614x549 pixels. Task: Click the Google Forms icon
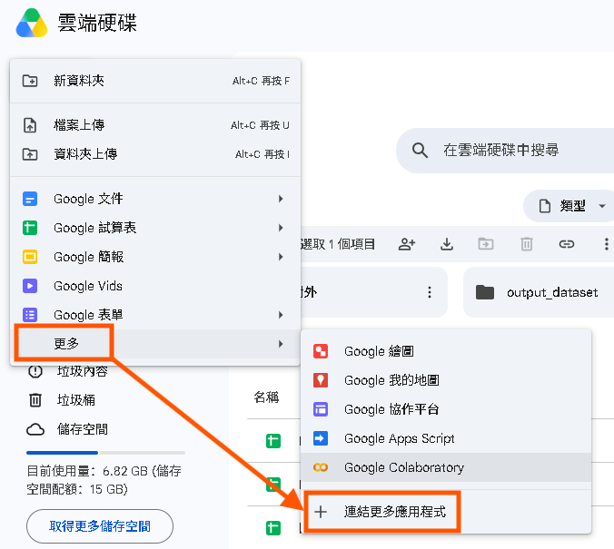tap(30, 315)
